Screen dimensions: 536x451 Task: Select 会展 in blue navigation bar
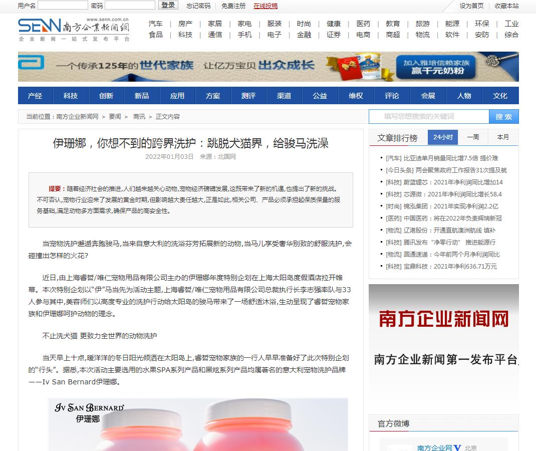pyautogui.click(x=428, y=96)
